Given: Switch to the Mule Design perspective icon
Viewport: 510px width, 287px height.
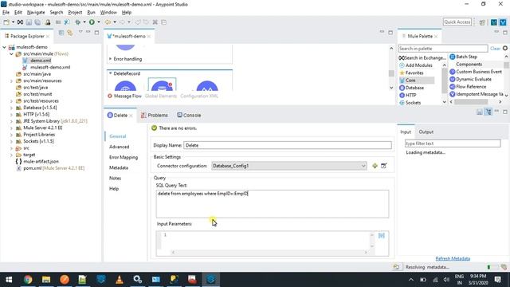Looking at the screenshot, I should (x=503, y=22).
